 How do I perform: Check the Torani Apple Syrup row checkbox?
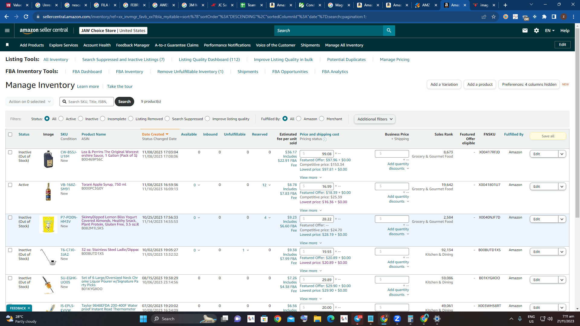10,185
